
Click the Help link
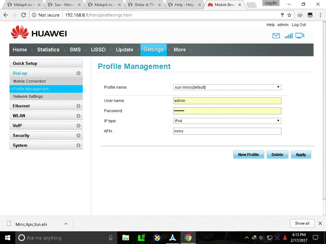coord(271,25)
